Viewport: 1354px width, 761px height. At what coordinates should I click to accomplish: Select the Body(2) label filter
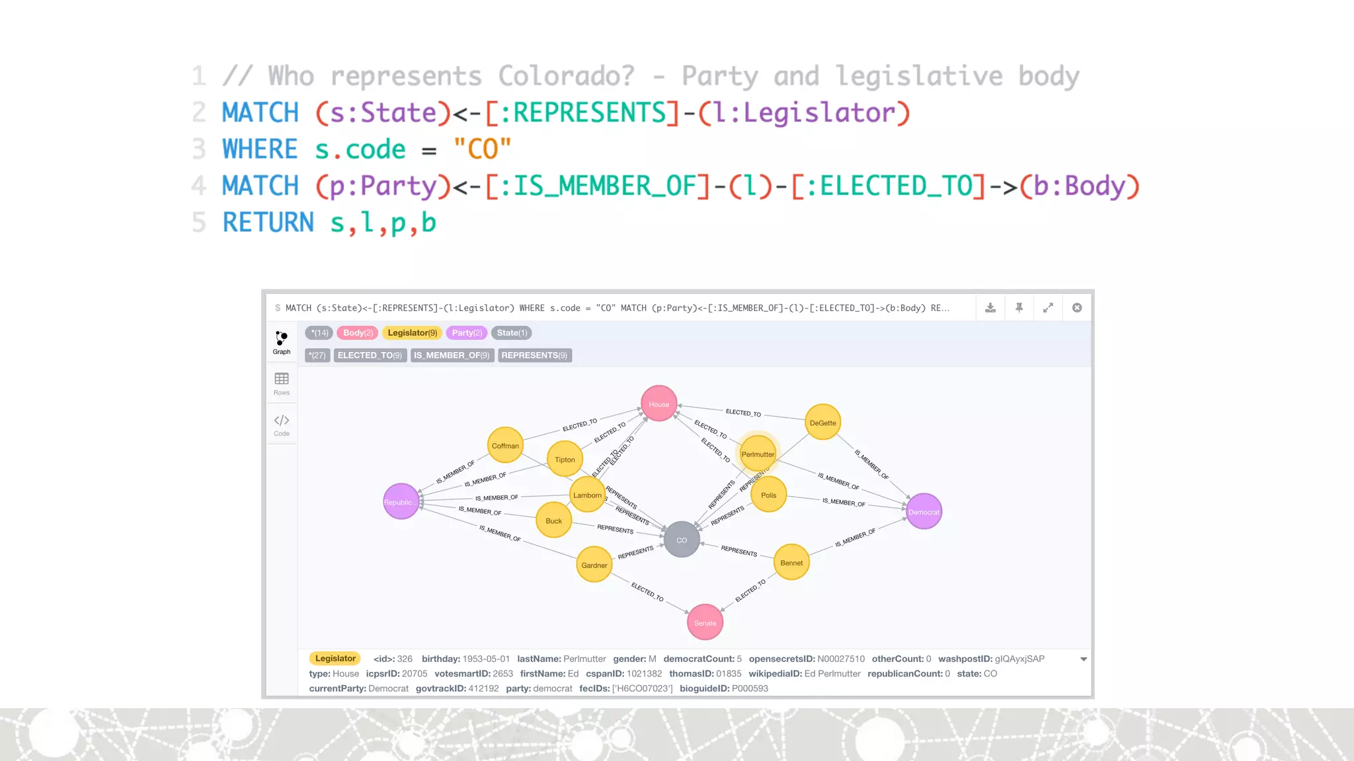tap(358, 333)
